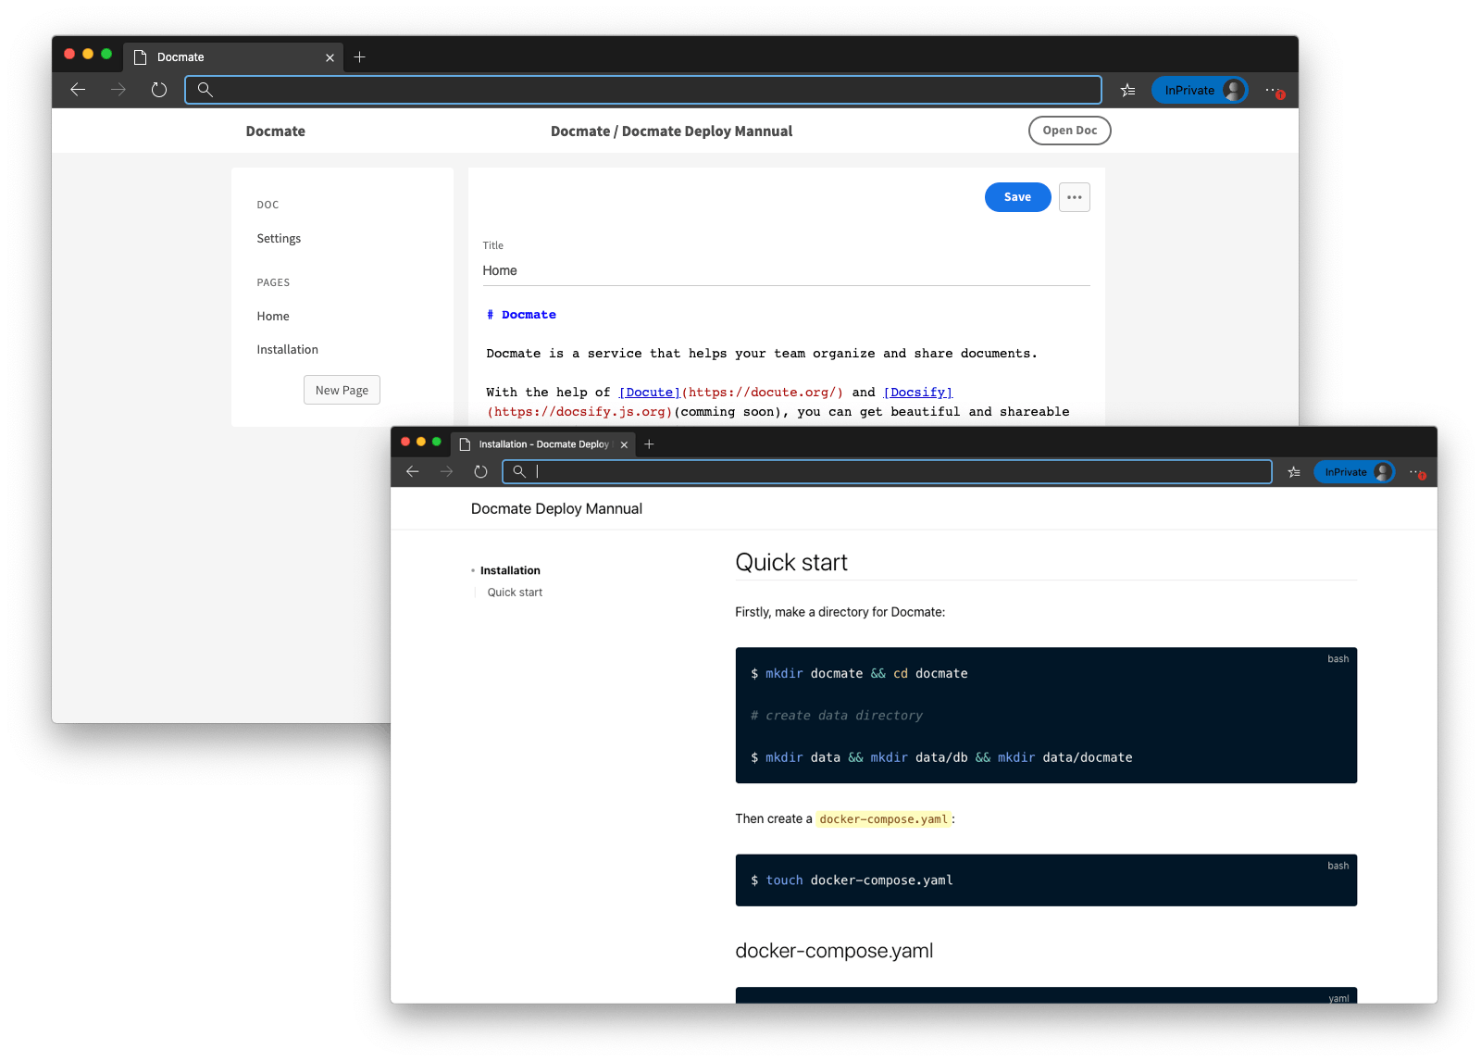Click the docker-compose.yaml inline code
The height and width of the screenshot is (1061, 1481).
884,819
